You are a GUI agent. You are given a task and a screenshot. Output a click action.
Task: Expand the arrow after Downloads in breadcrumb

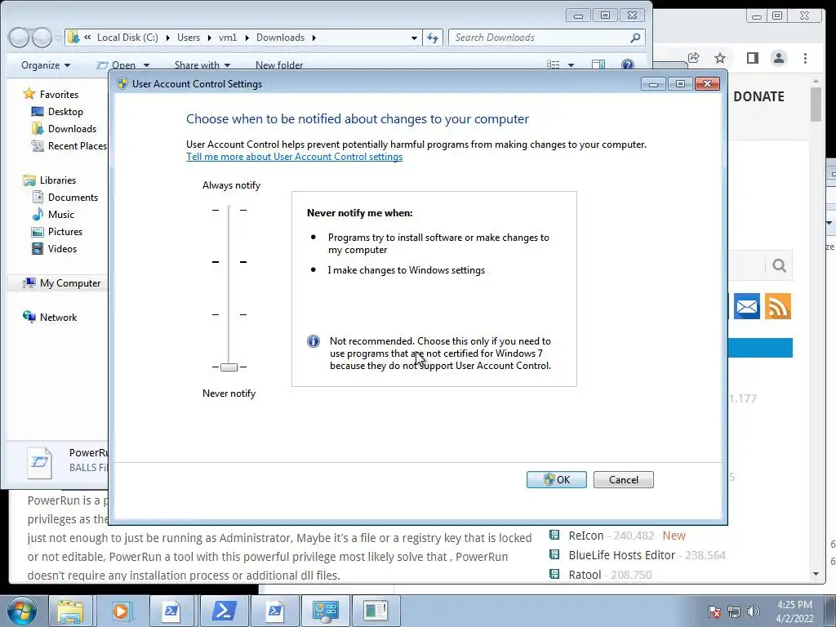[x=314, y=38]
